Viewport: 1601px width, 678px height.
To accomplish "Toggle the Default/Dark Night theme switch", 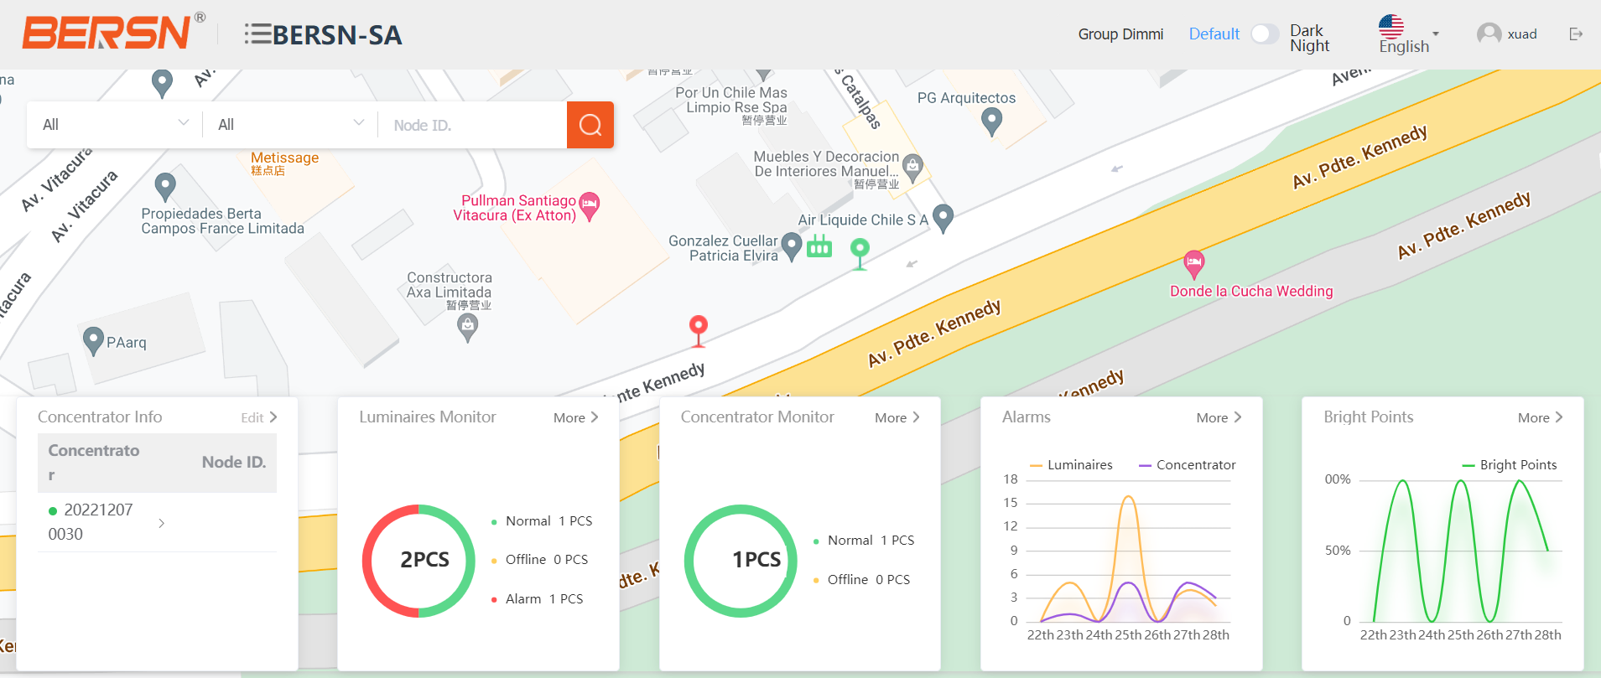I will (1265, 34).
